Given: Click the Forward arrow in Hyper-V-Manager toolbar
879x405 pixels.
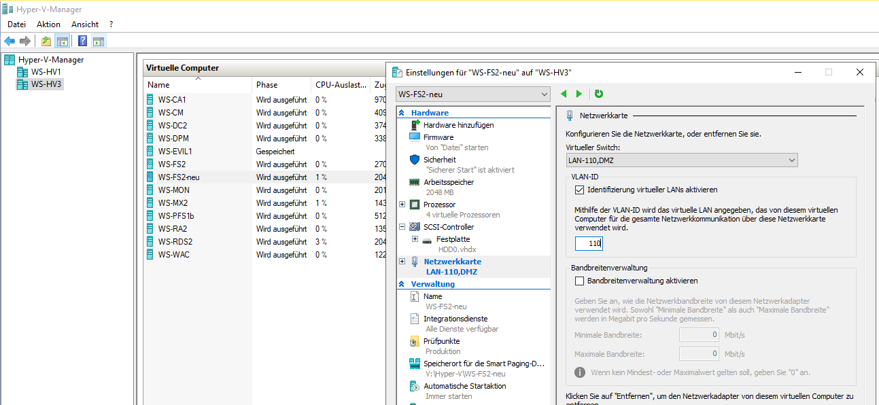Looking at the screenshot, I should tap(25, 41).
